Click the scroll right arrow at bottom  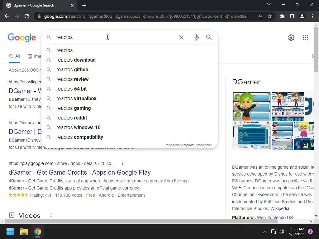point(311,221)
